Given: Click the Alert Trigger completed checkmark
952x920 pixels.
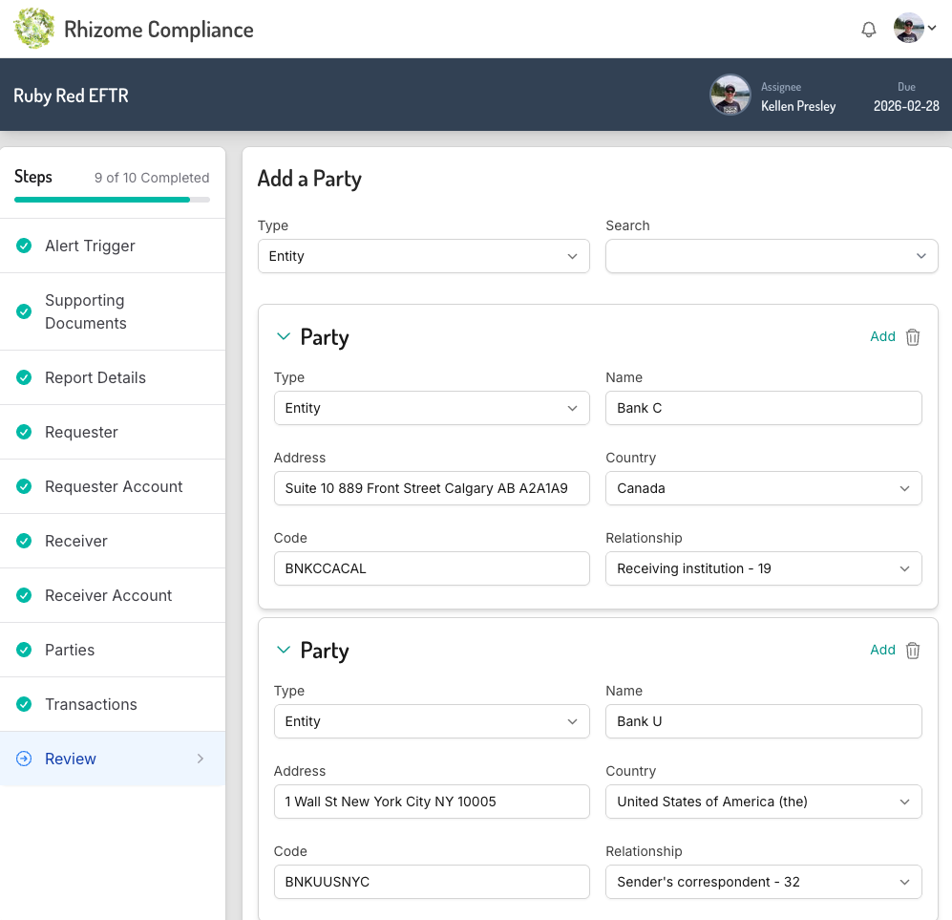Looking at the screenshot, I should (x=24, y=246).
